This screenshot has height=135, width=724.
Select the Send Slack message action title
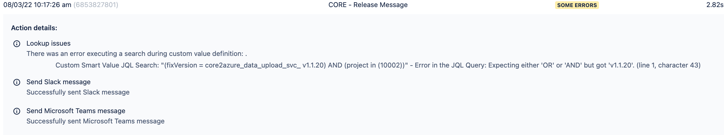pos(58,82)
